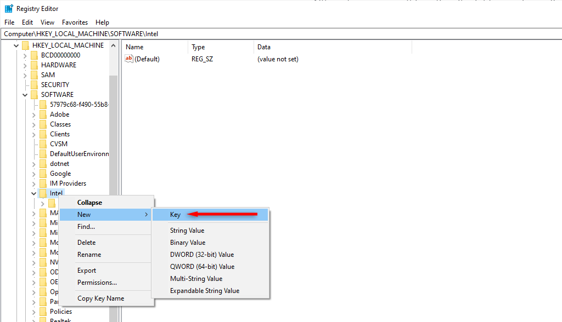The height and width of the screenshot is (322, 562).
Task: Click the Adobe key folder icon
Action: coord(43,114)
